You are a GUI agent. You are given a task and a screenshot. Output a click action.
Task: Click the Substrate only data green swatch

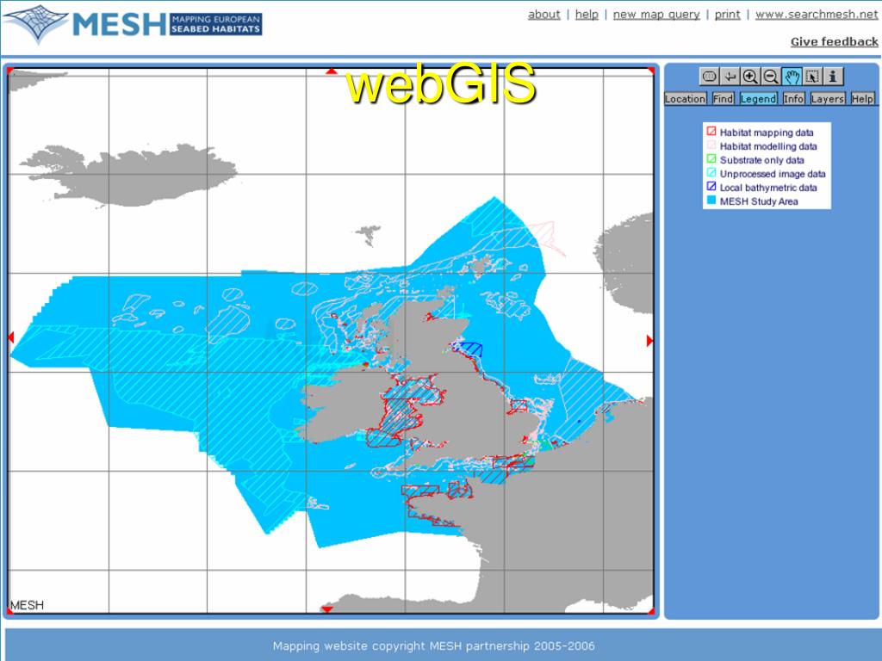click(711, 159)
